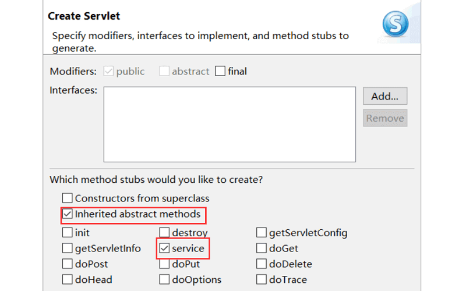Image resolution: width=466 pixels, height=291 pixels.
Task: Enable the doHead method stub
Action: 68,280
